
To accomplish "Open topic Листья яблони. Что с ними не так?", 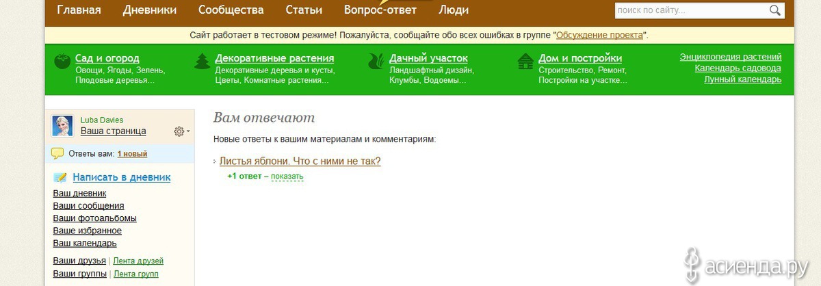I will [300, 161].
